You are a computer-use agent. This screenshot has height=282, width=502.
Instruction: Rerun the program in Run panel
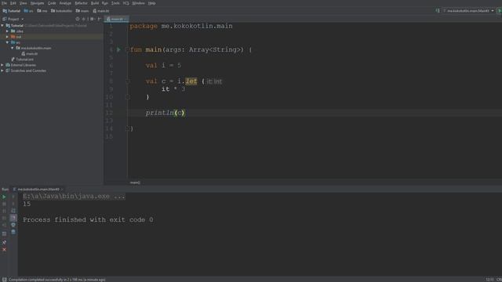point(4,197)
